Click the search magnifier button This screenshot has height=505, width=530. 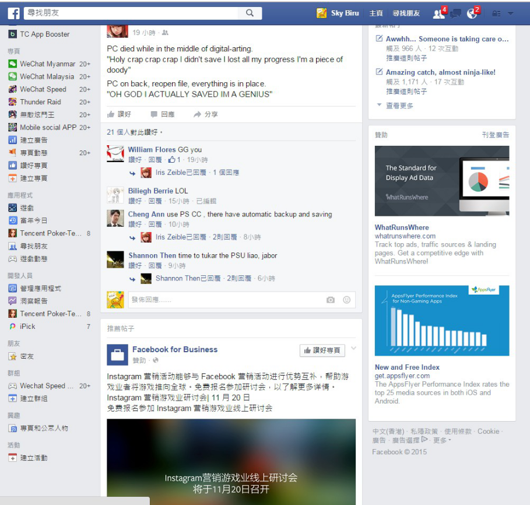tap(250, 13)
